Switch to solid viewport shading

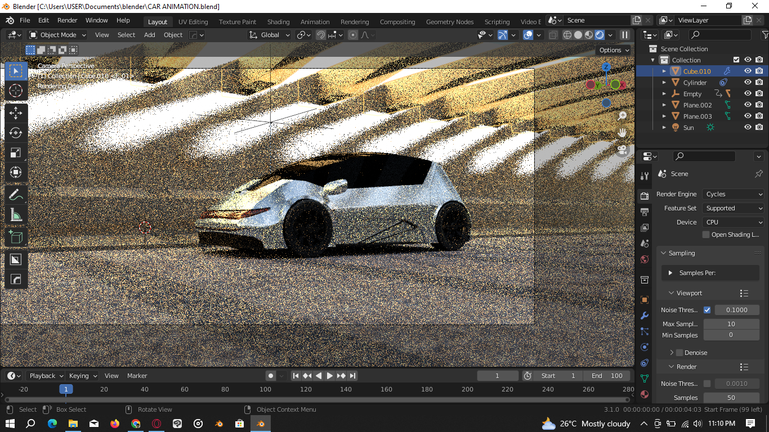tap(578, 35)
